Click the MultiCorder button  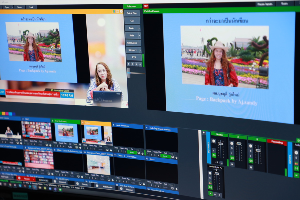pyautogui.click(x=107, y=187)
